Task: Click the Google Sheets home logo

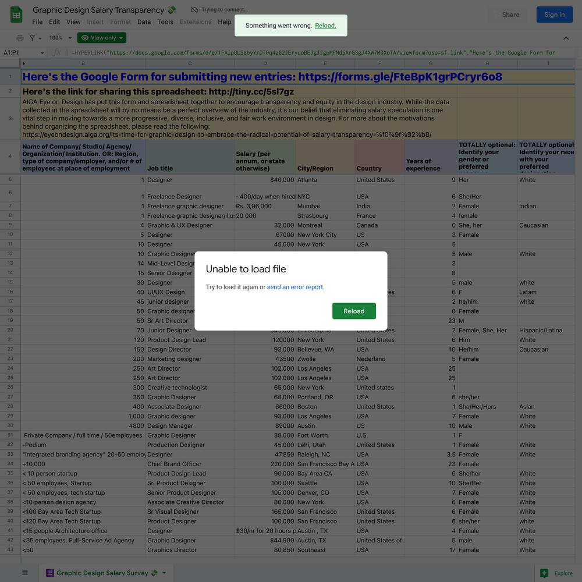Action: [16, 15]
